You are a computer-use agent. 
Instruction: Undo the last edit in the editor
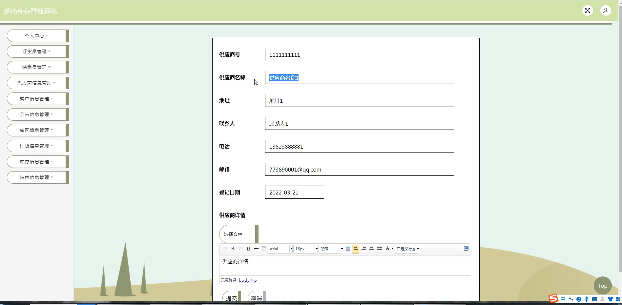pyautogui.click(x=225, y=249)
